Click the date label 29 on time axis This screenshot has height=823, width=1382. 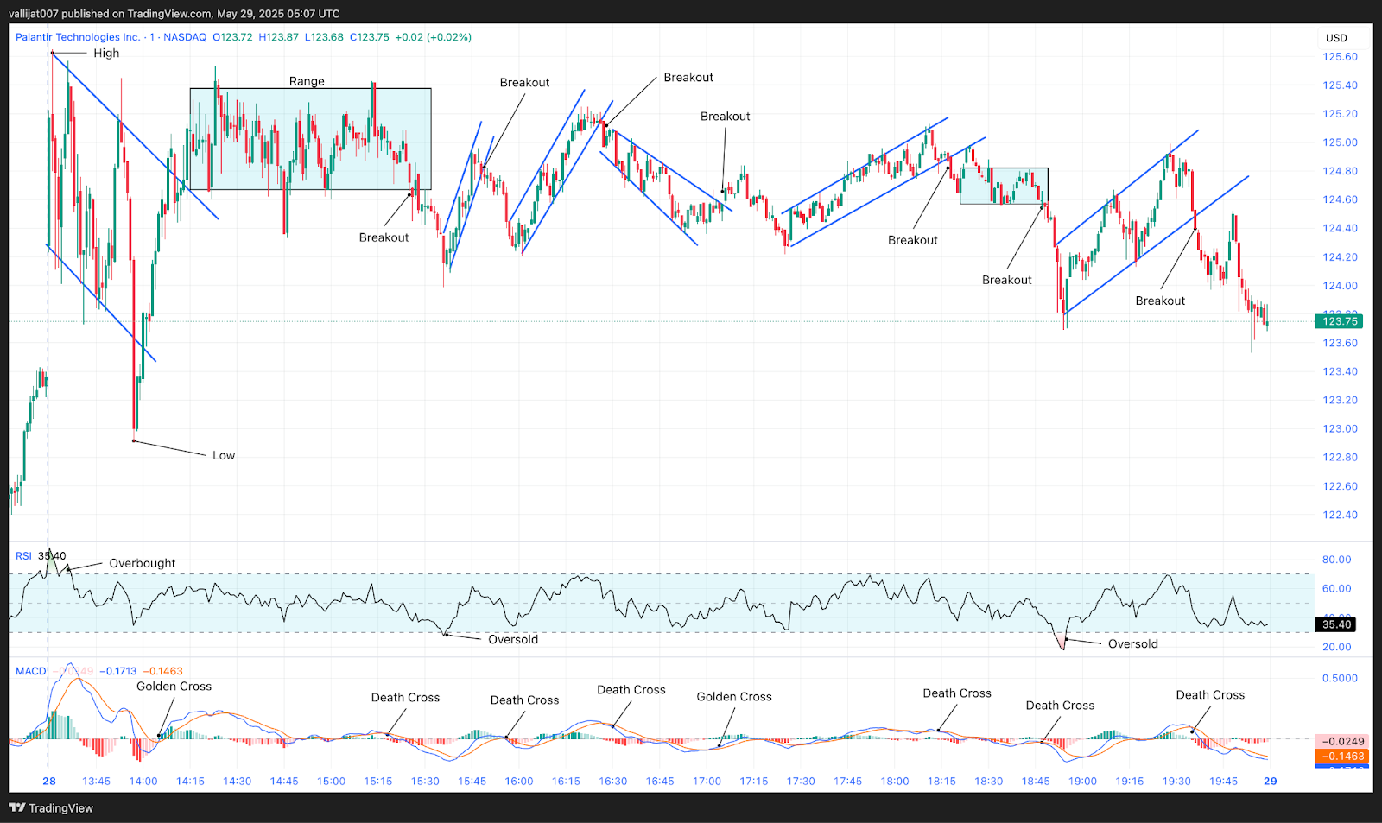1270,781
